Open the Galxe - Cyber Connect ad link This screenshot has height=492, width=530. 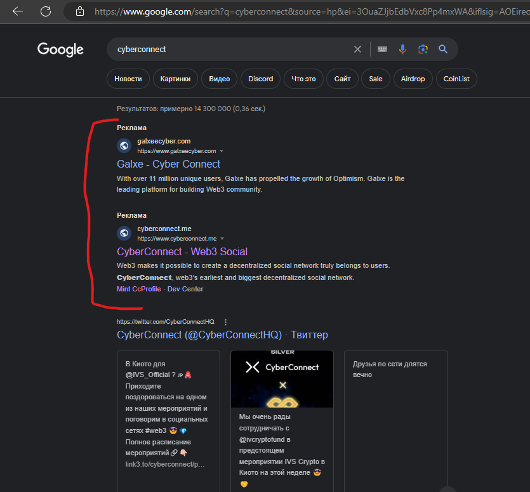pyautogui.click(x=168, y=164)
